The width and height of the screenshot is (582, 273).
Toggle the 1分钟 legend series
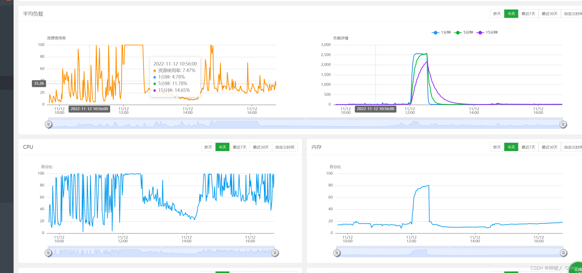click(x=441, y=32)
